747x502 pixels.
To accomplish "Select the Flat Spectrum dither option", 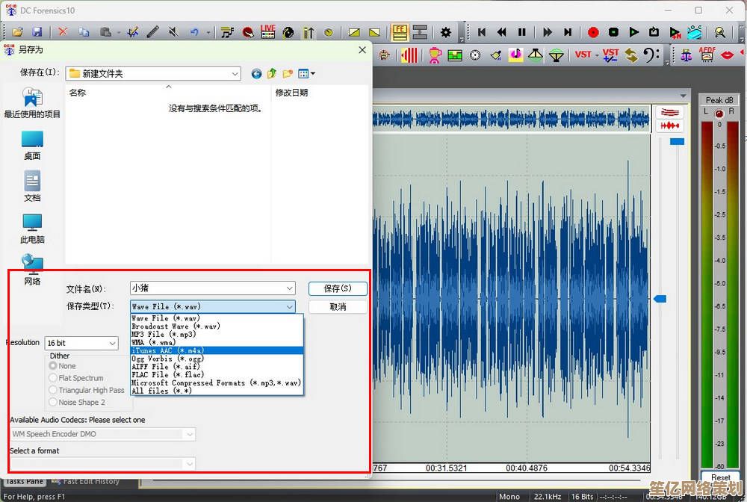I will pyautogui.click(x=53, y=378).
